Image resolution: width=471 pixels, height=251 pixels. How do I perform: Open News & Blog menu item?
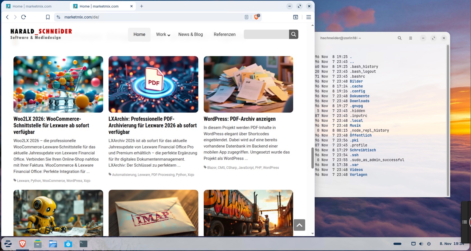point(191,34)
